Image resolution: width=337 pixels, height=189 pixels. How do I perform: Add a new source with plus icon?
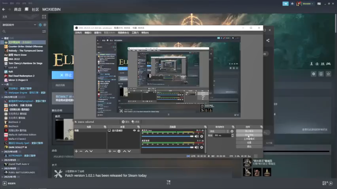[x=110, y=151]
